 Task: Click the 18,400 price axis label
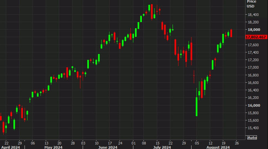pos(253,15)
